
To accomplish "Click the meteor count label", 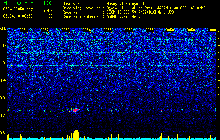I will (x=50, y=11).
